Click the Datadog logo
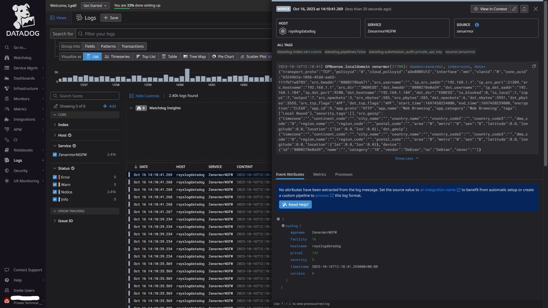The height and width of the screenshot is (308, 548). 23,20
